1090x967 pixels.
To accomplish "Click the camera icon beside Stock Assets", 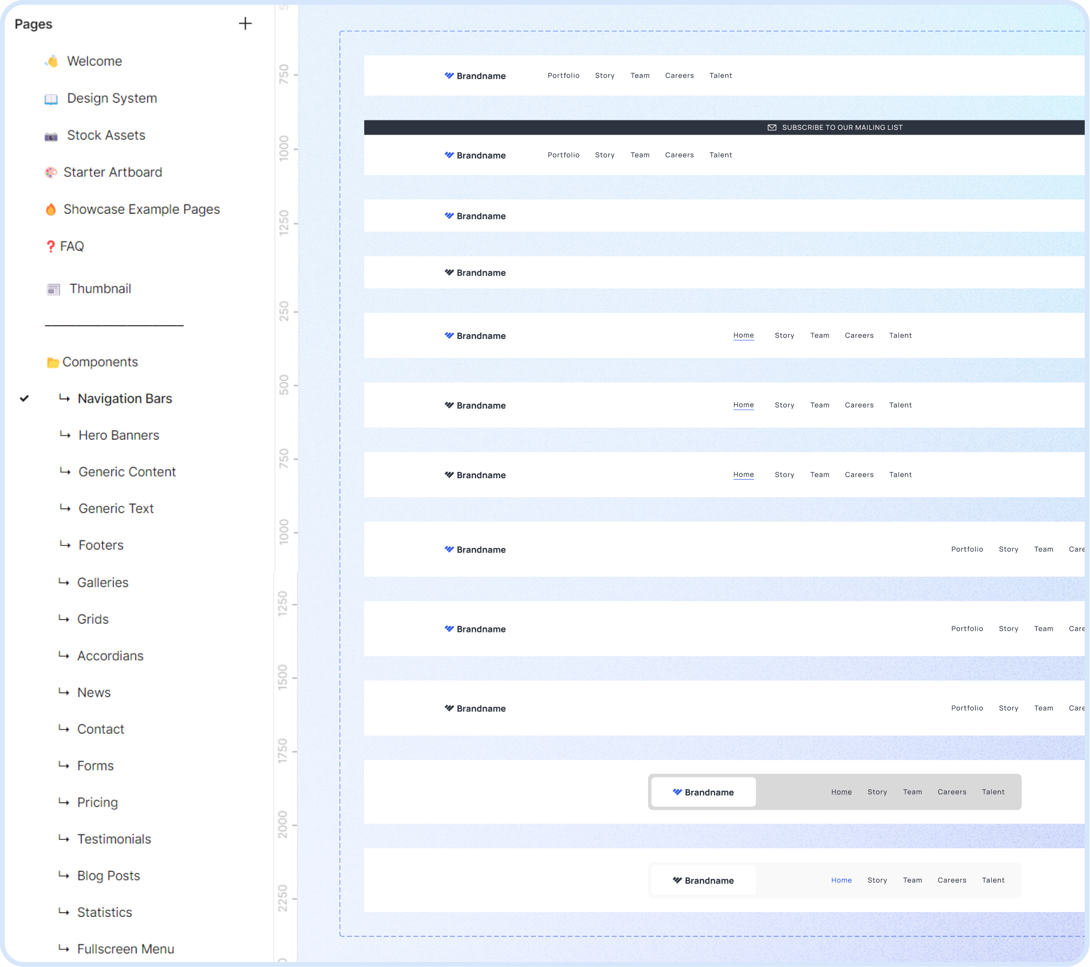I will (x=51, y=136).
